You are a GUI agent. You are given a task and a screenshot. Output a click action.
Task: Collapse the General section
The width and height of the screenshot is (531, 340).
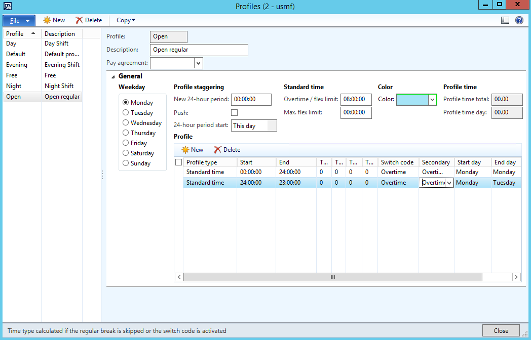click(112, 76)
